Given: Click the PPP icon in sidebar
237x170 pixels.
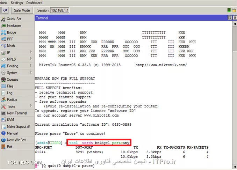Looking at the screenshot, I should click(x=3, y=39).
